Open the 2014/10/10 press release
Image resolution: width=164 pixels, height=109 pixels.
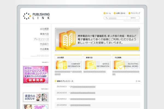coord(83,93)
